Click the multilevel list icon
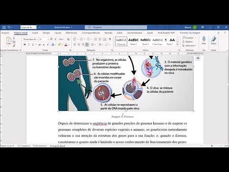The width and height of the screenshot is (229, 172). pyautogui.click(x=89, y=39)
